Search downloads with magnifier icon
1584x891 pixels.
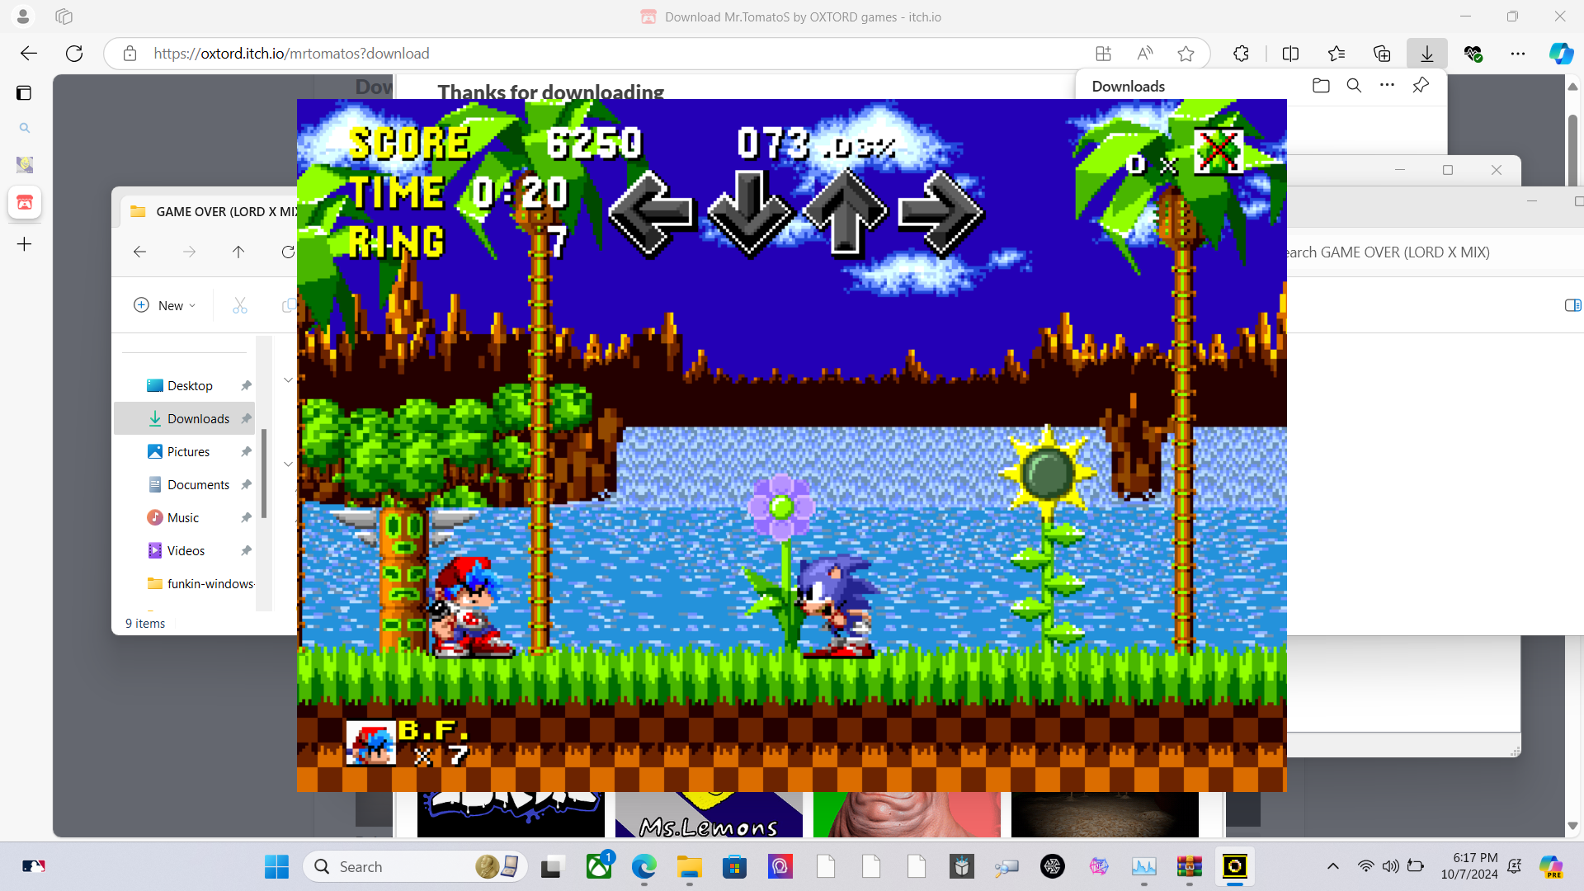tap(1354, 86)
